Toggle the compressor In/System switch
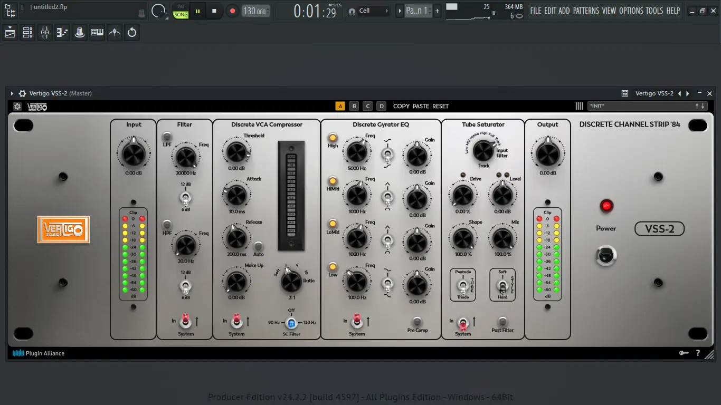 (236, 320)
